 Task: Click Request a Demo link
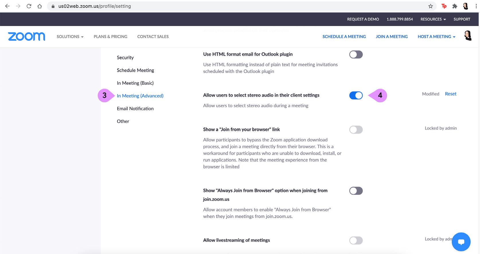[x=363, y=19]
